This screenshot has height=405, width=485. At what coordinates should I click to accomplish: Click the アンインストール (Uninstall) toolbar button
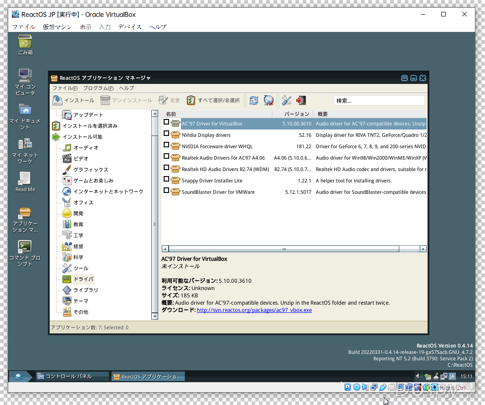126,100
